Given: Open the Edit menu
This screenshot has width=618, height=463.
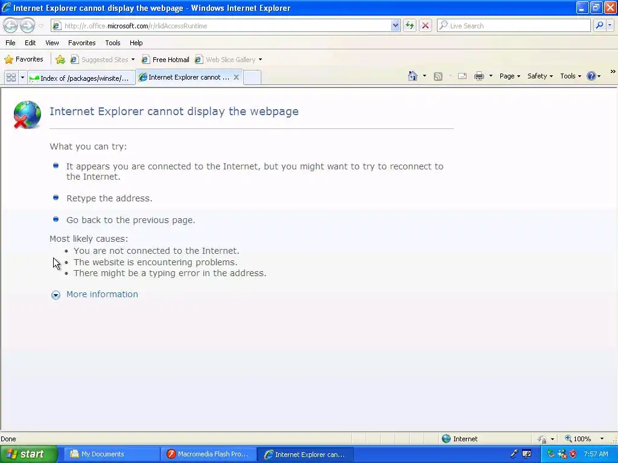Looking at the screenshot, I should [x=30, y=43].
